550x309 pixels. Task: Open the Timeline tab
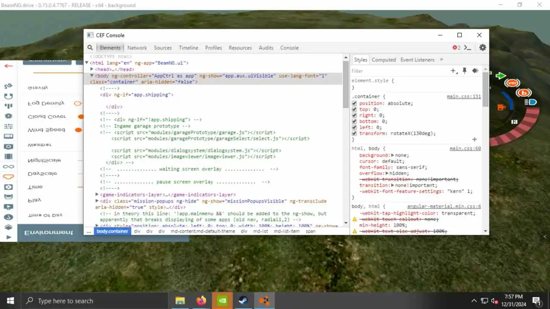click(189, 48)
